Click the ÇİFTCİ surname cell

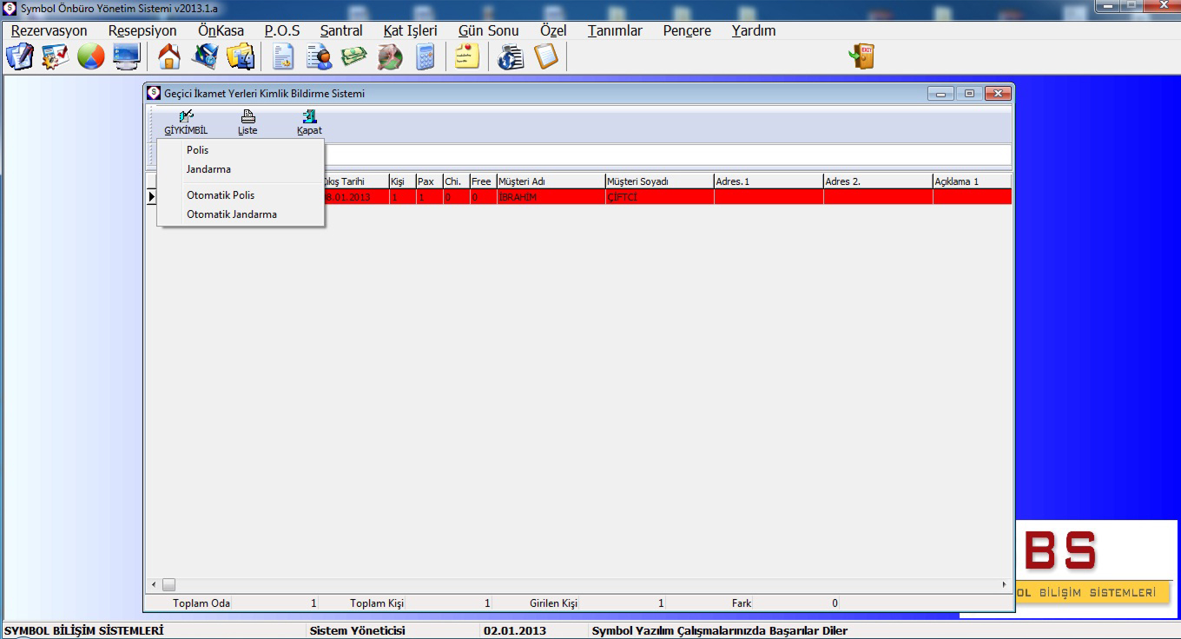[x=660, y=197]
